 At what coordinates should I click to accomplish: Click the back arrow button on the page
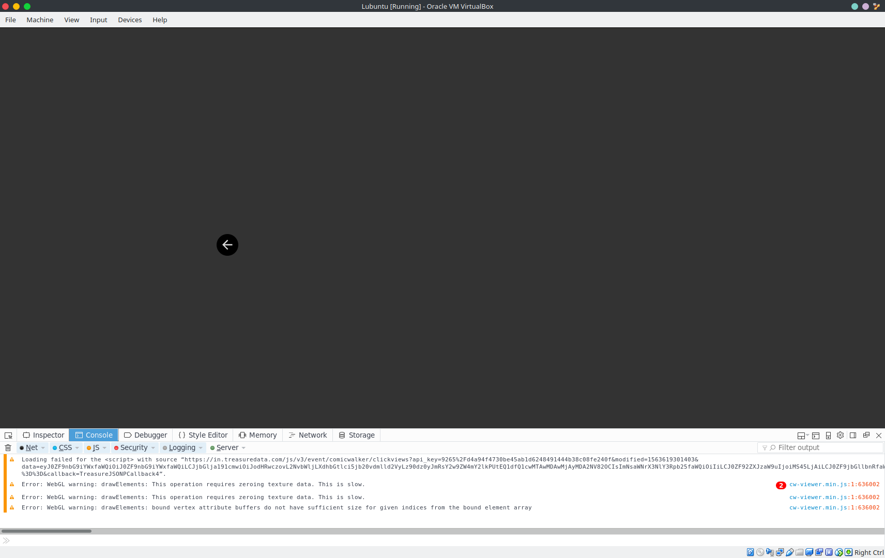(227, 244)
